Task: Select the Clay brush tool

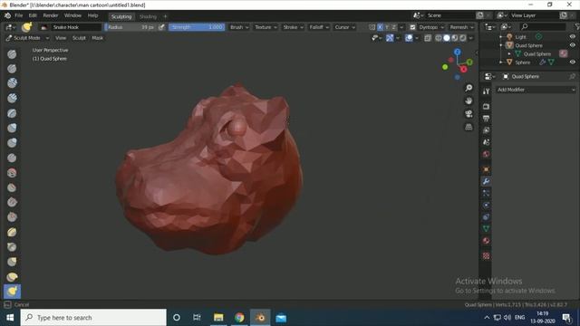Action: pyautogui.click(x=12, y=83)
